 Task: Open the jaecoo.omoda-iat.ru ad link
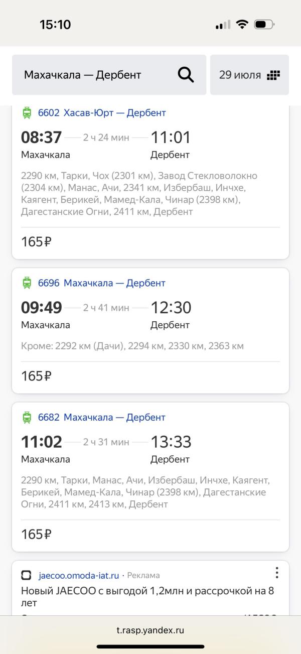79,575
